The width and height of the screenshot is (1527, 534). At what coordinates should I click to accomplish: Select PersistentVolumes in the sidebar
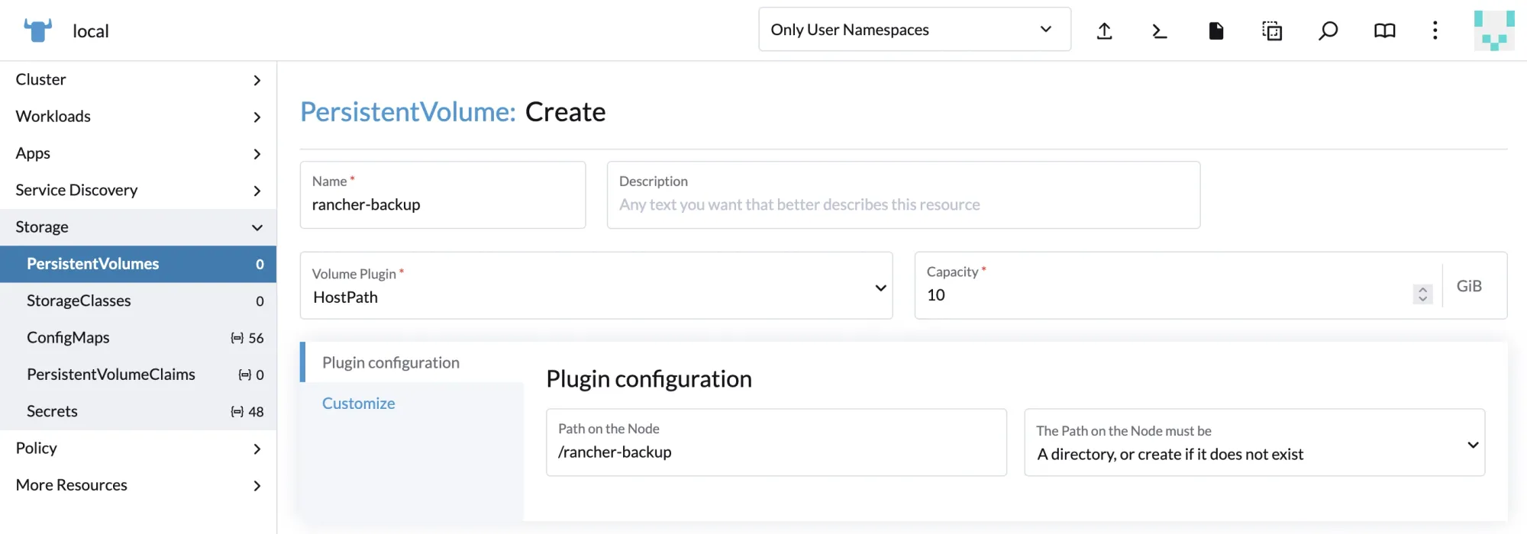pos(138,264)
